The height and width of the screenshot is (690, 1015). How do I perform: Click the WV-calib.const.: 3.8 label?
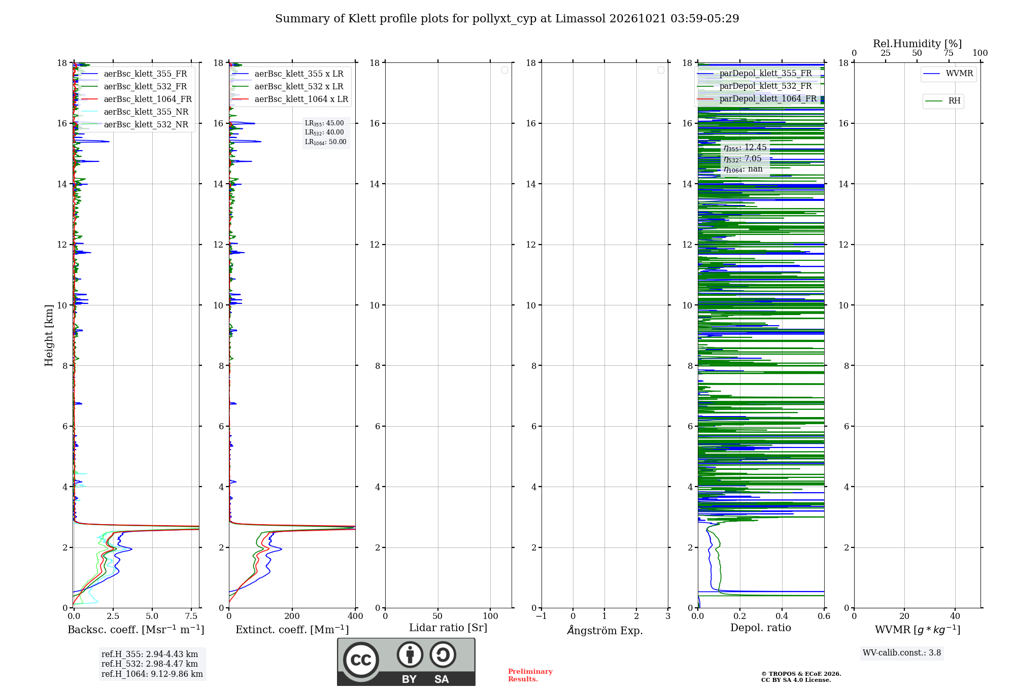pyautogui.click(x=902, y=653)
